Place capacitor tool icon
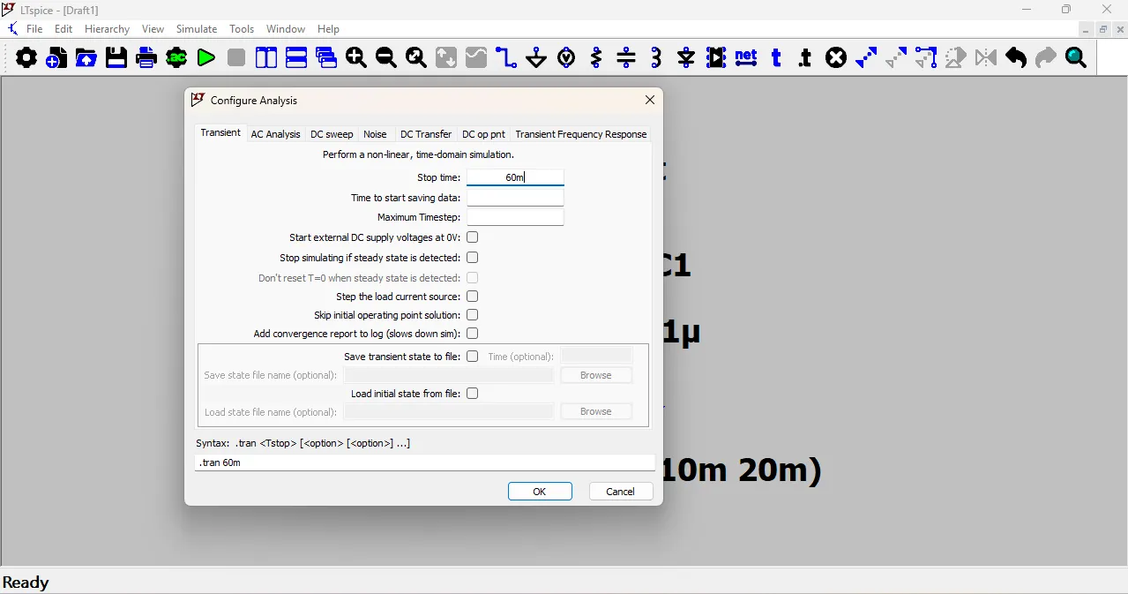Screen dimensions: 1128x594 626,58
